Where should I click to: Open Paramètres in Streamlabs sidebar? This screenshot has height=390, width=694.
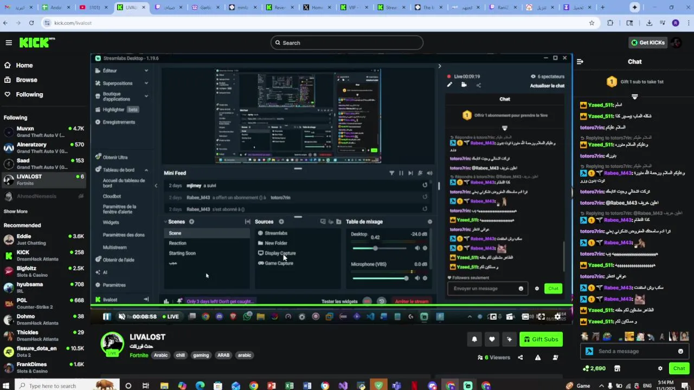(111, 285)
